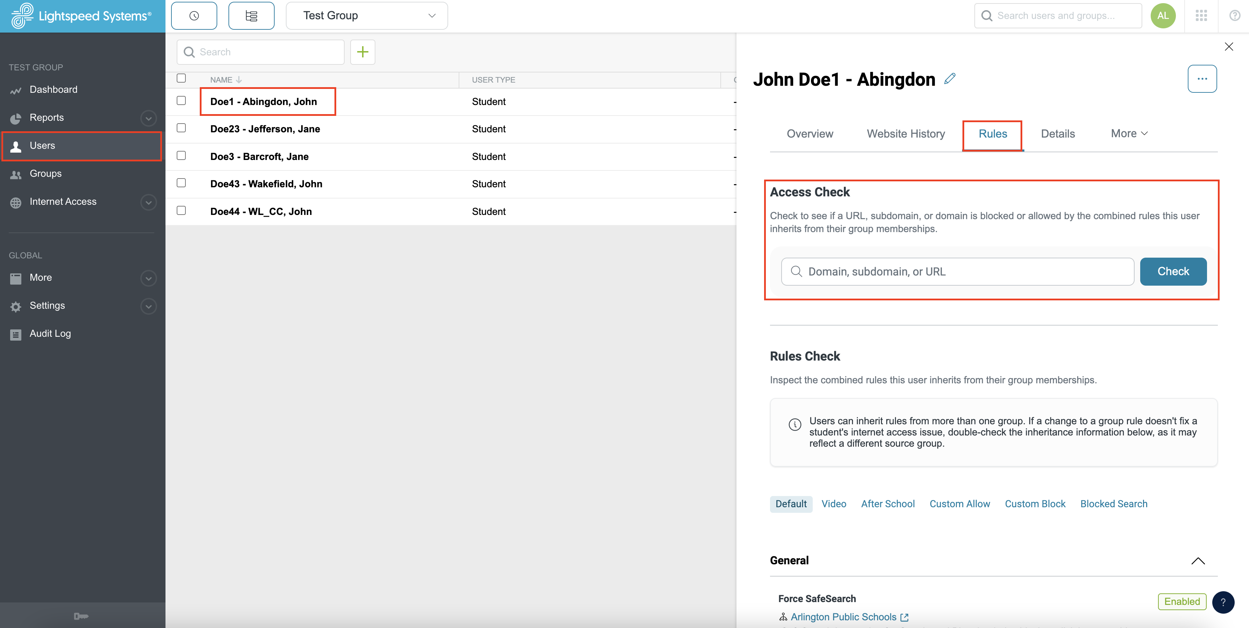Viewport: 1249px width, 628px height.
Task: Select Users in the sidebar
Action: tap(42, 145)
